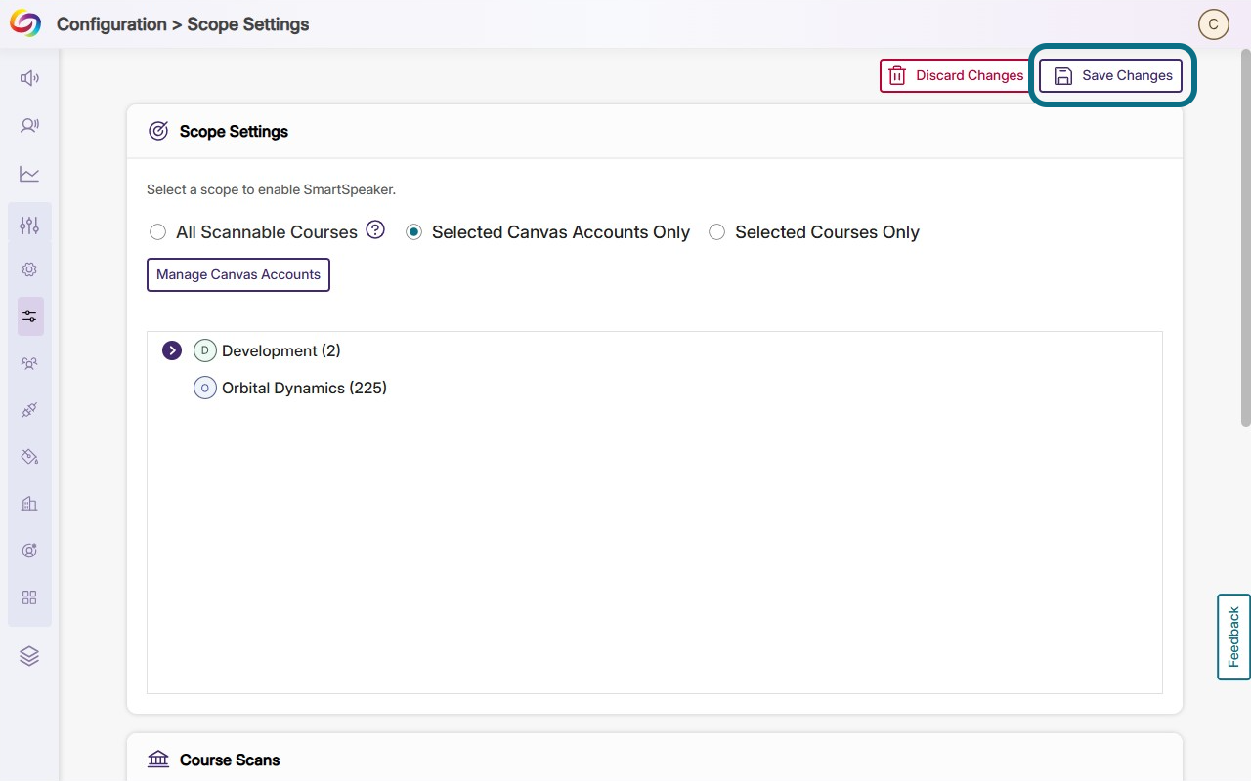This screenshot has height=781, width=1251.
Task: Click the app logo in header
Action: (x=25, y=23)
